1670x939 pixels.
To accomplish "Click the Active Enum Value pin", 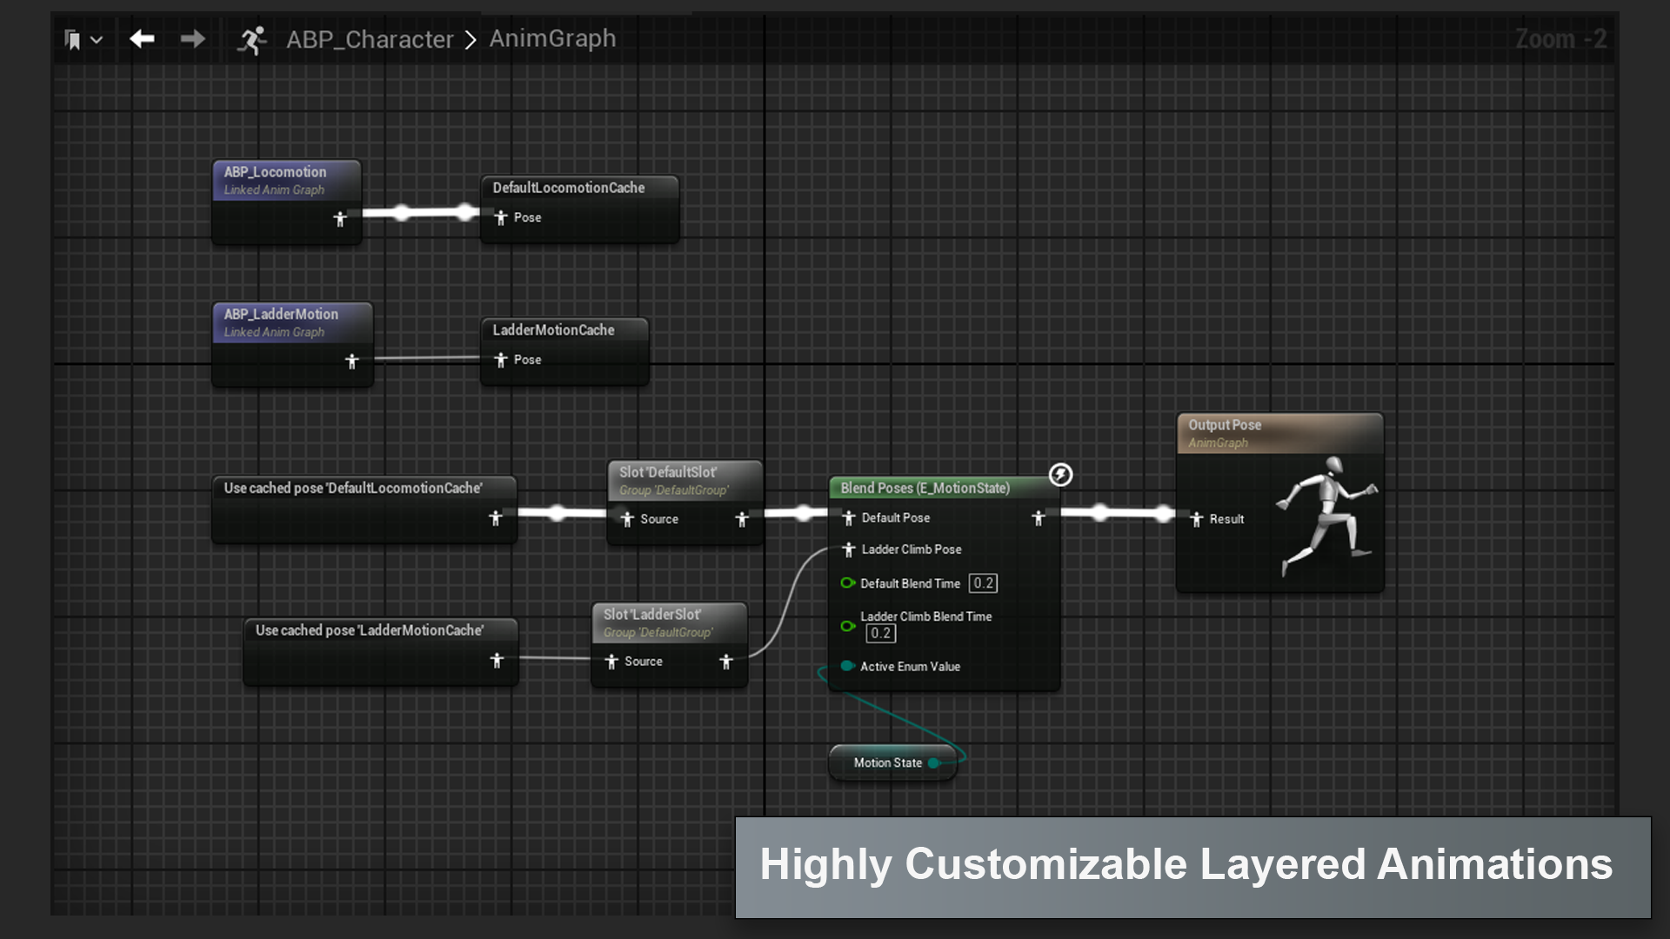I will point(847,667).
